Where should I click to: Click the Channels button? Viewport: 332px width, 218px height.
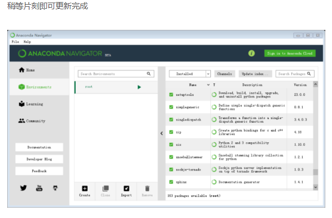(x=225, y=74)
